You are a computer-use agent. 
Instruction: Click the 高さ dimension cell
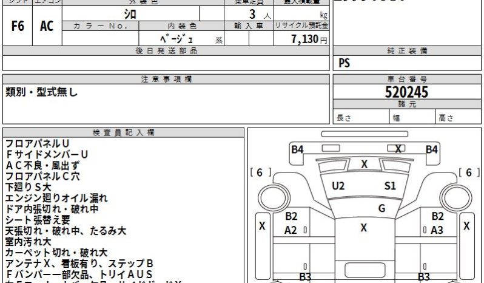point(458,117)
